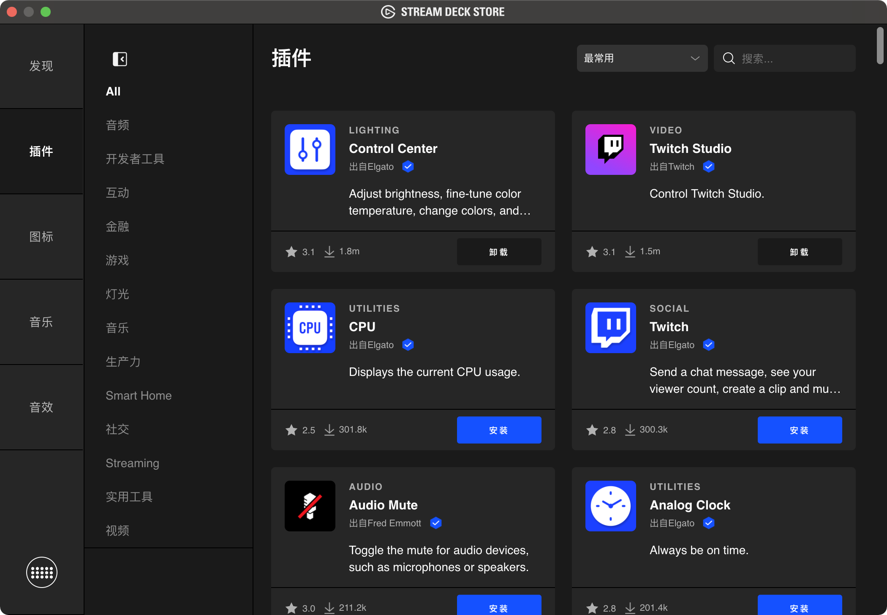
Task: Click the Control Center plugin icon
Action: [310, 150]
